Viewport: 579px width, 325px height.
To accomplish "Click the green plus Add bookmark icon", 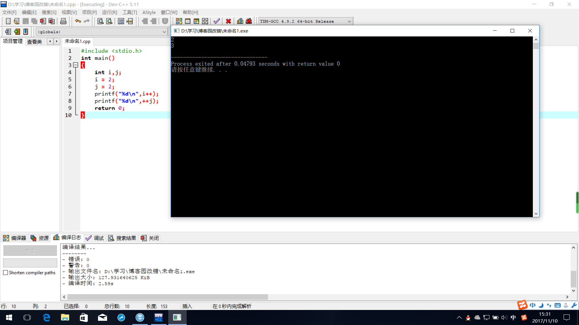I will point(17,32).
